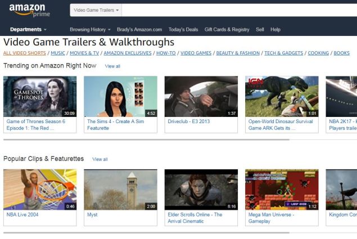
Task: Expand the Departments menu
Action: 28,29
